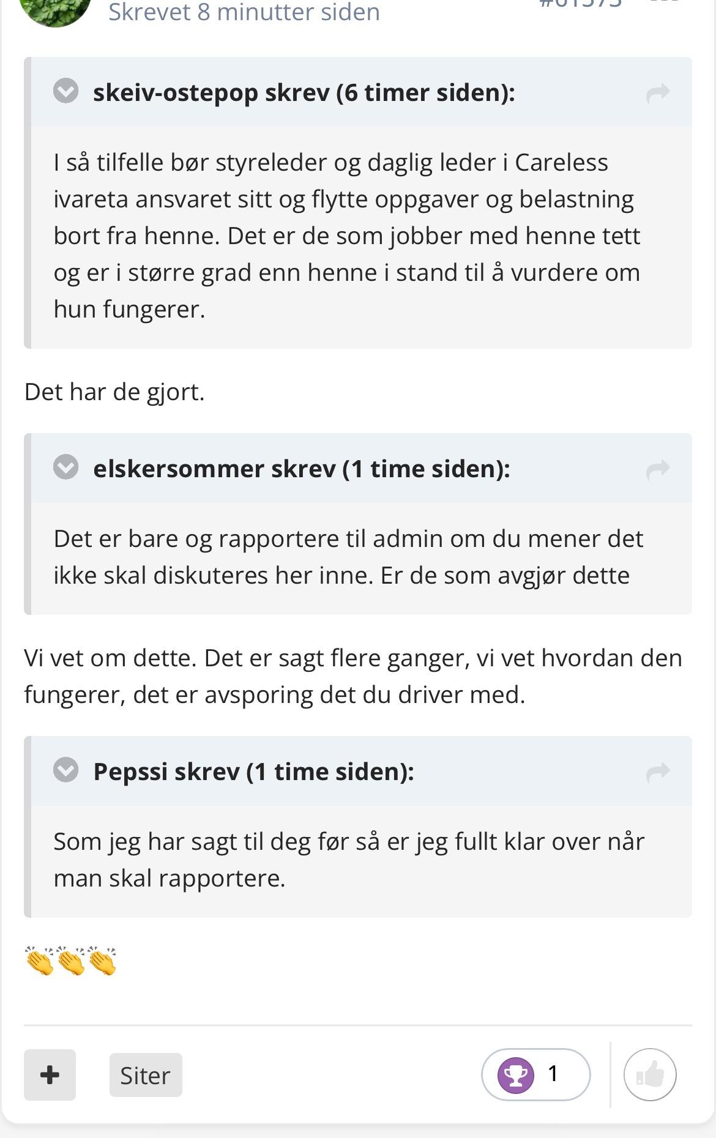Jump to elskersommer's original post arrow
This screenshot has height=1138, width=716.
coord(658,469)
